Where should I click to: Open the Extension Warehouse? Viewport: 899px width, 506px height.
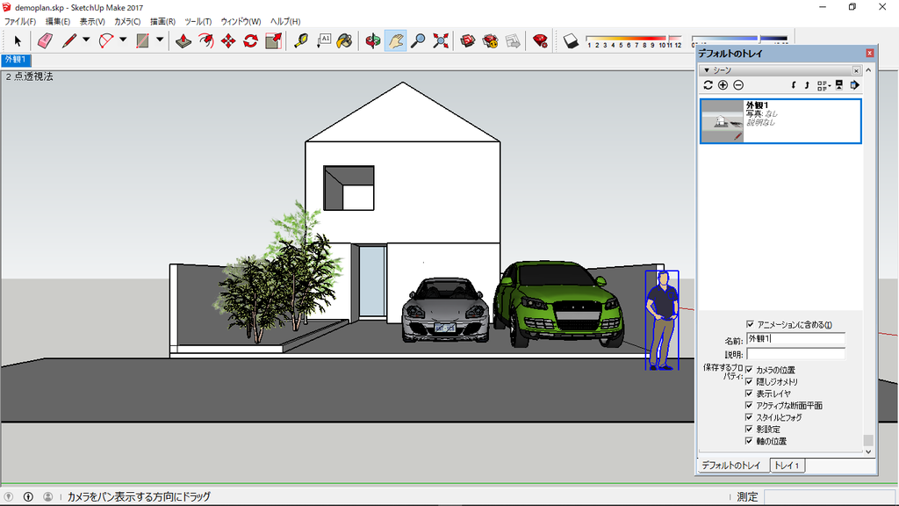click(x=491, y=40)
